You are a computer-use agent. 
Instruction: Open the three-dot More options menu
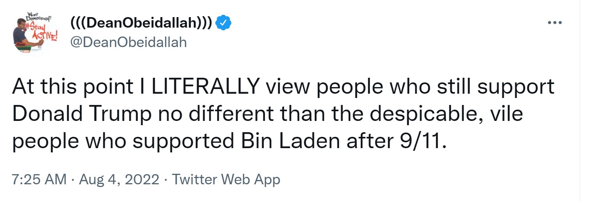555,23
